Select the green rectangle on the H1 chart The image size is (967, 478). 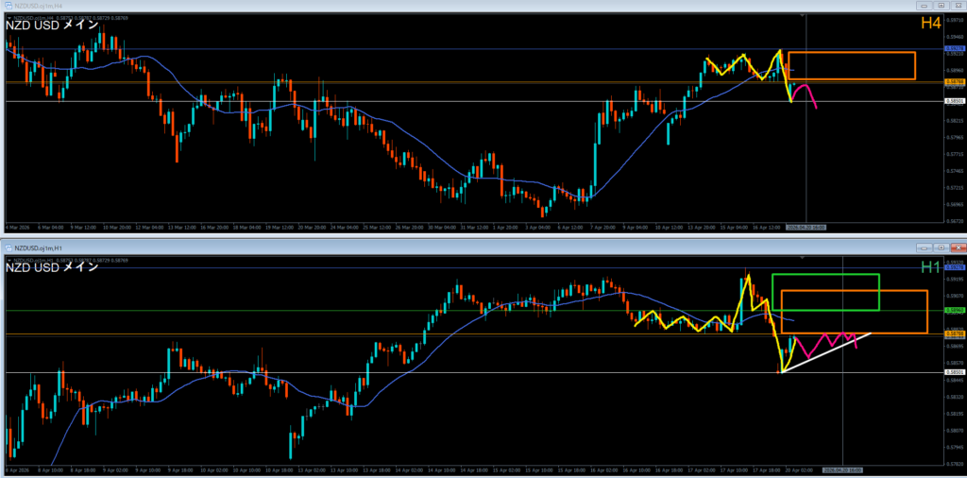click(825, 275)
